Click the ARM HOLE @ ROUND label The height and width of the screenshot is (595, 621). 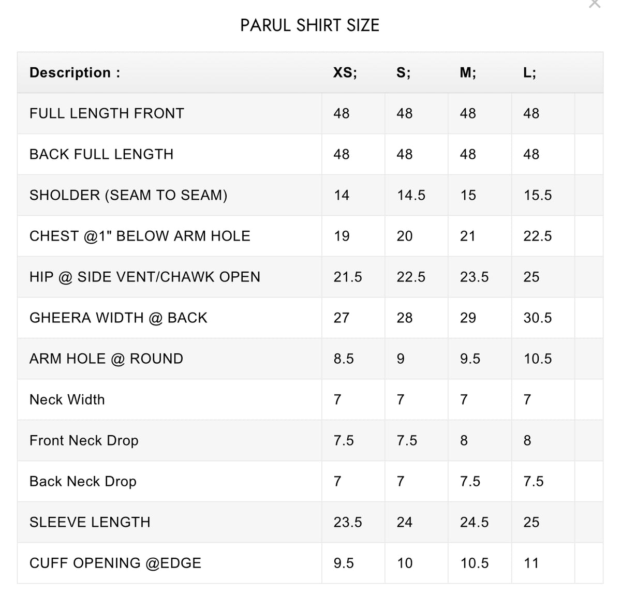[106, 359]
